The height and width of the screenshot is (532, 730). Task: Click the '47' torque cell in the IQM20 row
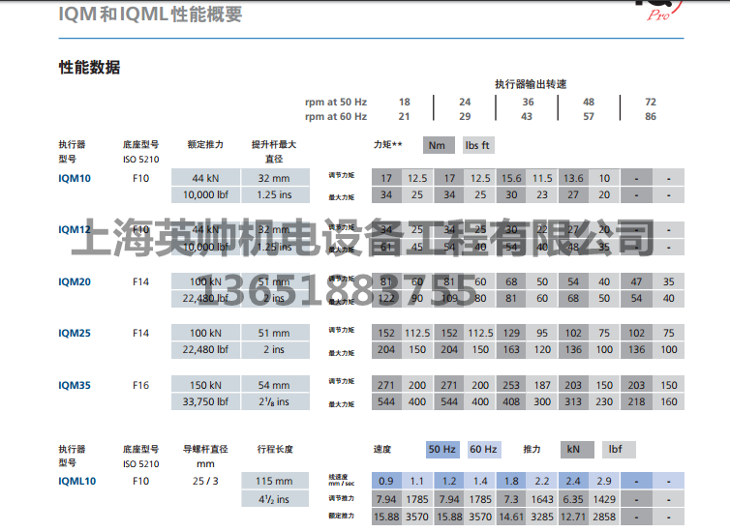click(x=636, y=281)
